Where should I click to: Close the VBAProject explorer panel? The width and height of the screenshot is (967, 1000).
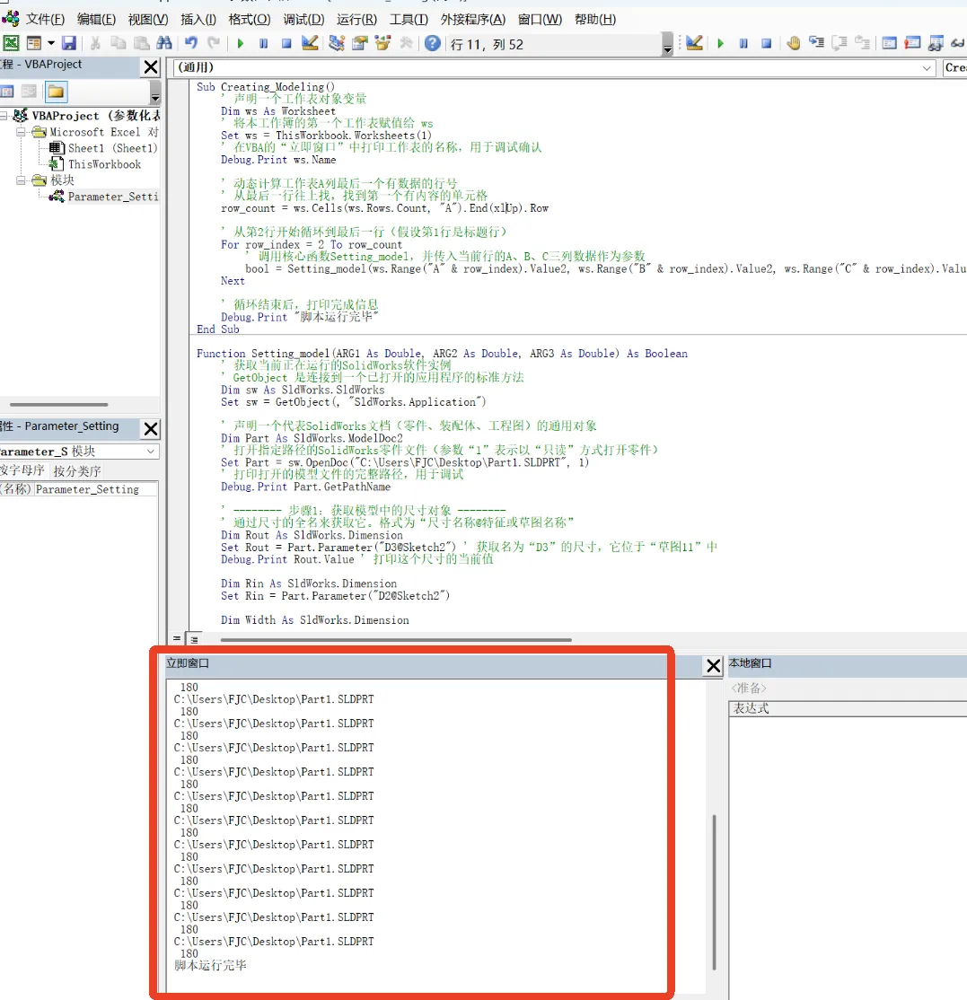tap(151, 67)
